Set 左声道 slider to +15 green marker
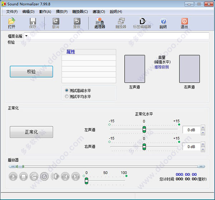The image size is (215, 200). (179, 124)
